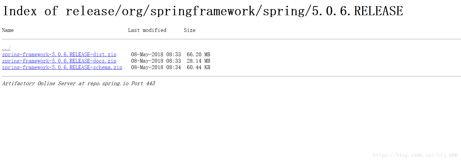Click the dist.zip modified date 08-May-2018 08:33
Viewport: 461px width, 161px height.
156,54
